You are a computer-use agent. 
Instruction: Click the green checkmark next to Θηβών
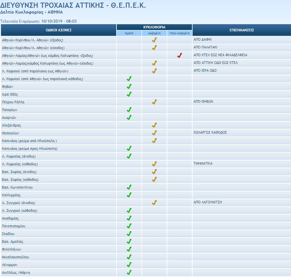click(129, 87)
